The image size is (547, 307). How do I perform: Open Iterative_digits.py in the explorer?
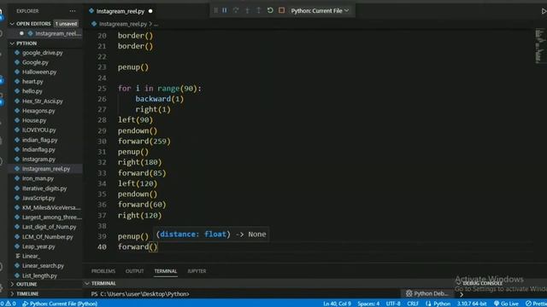point(45,188)
